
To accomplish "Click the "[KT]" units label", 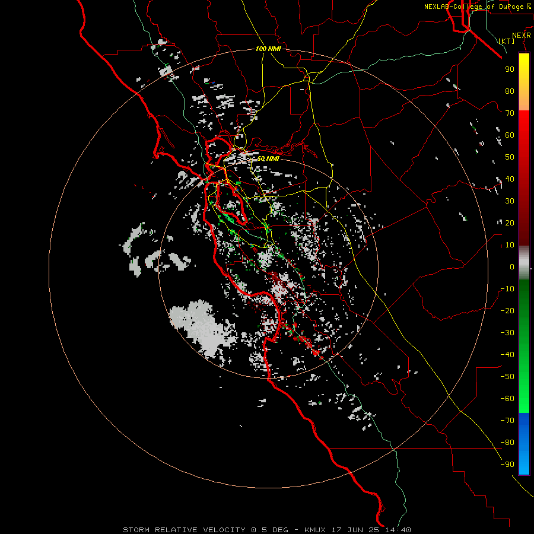I will pos(507,41).
